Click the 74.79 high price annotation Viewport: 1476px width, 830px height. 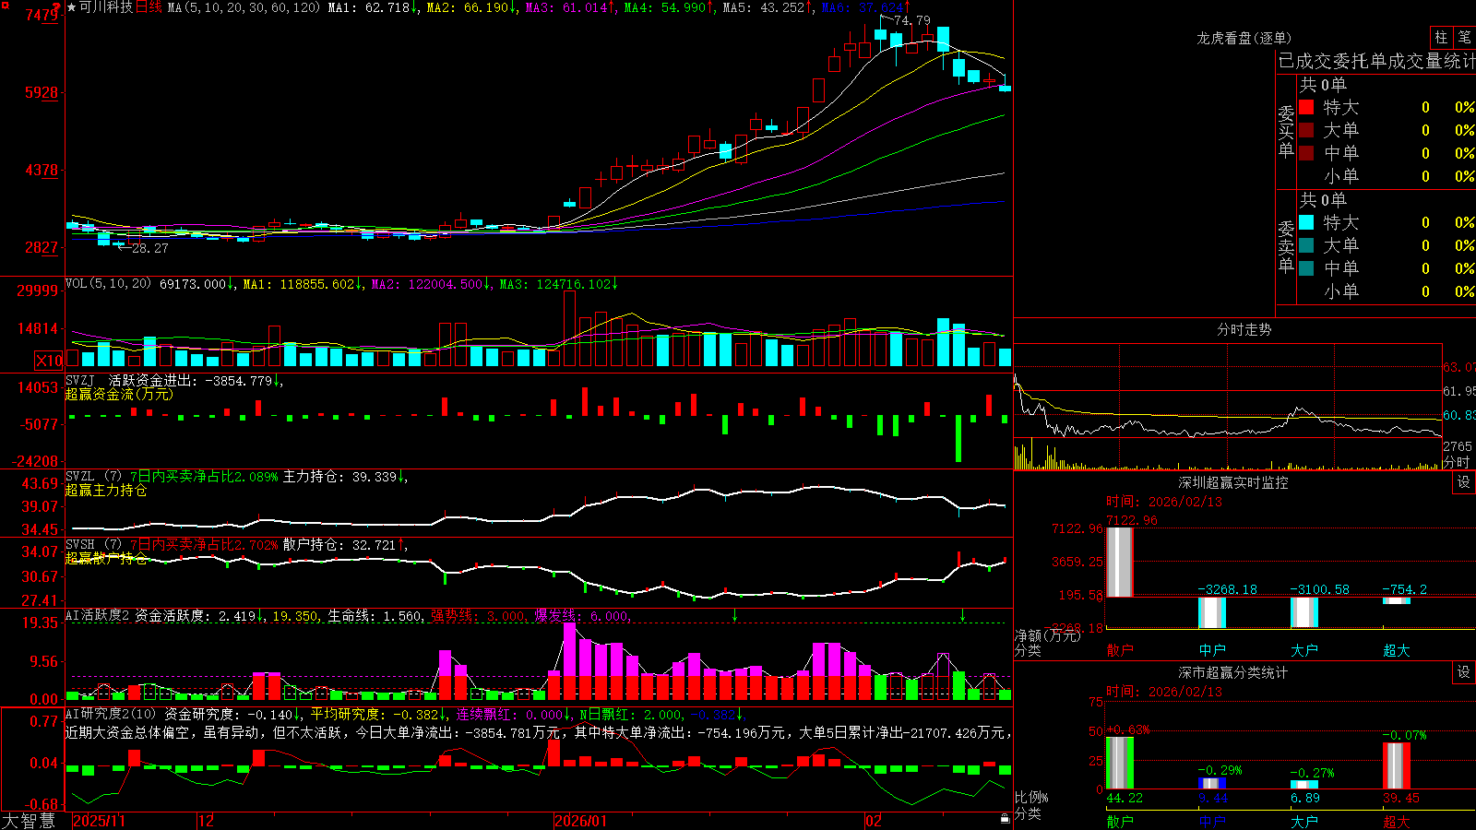point(912,20)
